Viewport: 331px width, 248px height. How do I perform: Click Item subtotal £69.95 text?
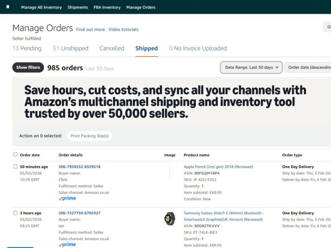203,192
